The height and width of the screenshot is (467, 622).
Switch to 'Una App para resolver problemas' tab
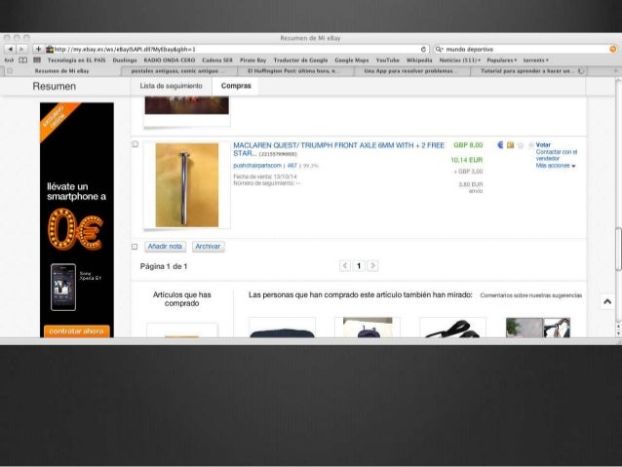pyautogui.click(x=411, y=71)
